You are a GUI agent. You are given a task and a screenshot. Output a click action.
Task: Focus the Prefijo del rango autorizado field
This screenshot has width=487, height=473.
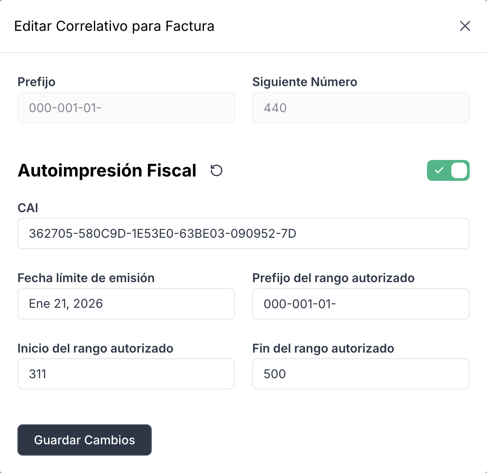(x=360, y=303)
